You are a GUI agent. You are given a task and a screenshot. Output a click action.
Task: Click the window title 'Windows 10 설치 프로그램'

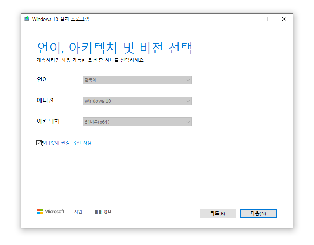click(x=61, y=19)
